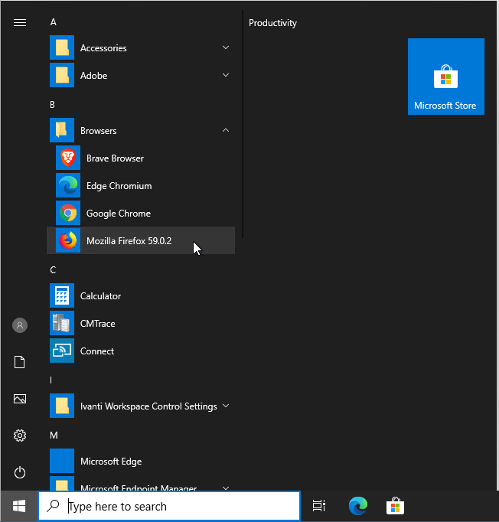Expand the Accessories folder chevron
Screen dimensions: 499x522
pos(226,47)
